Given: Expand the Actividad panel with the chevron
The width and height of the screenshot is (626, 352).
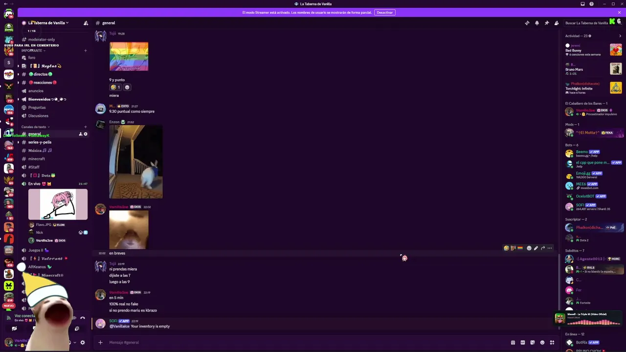Looking at the screenshot, I should tap(620, 36).
